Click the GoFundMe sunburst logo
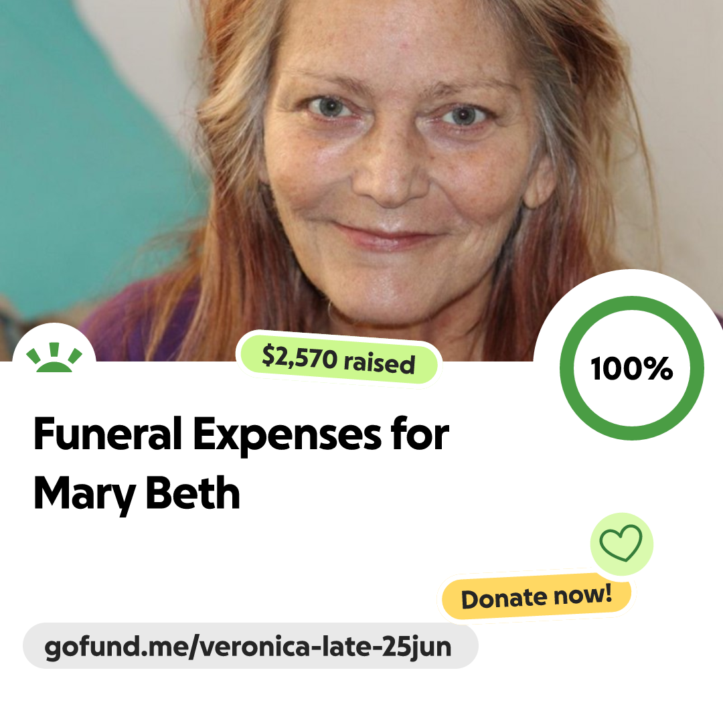723x723 pixels. [x=54, y=357]
